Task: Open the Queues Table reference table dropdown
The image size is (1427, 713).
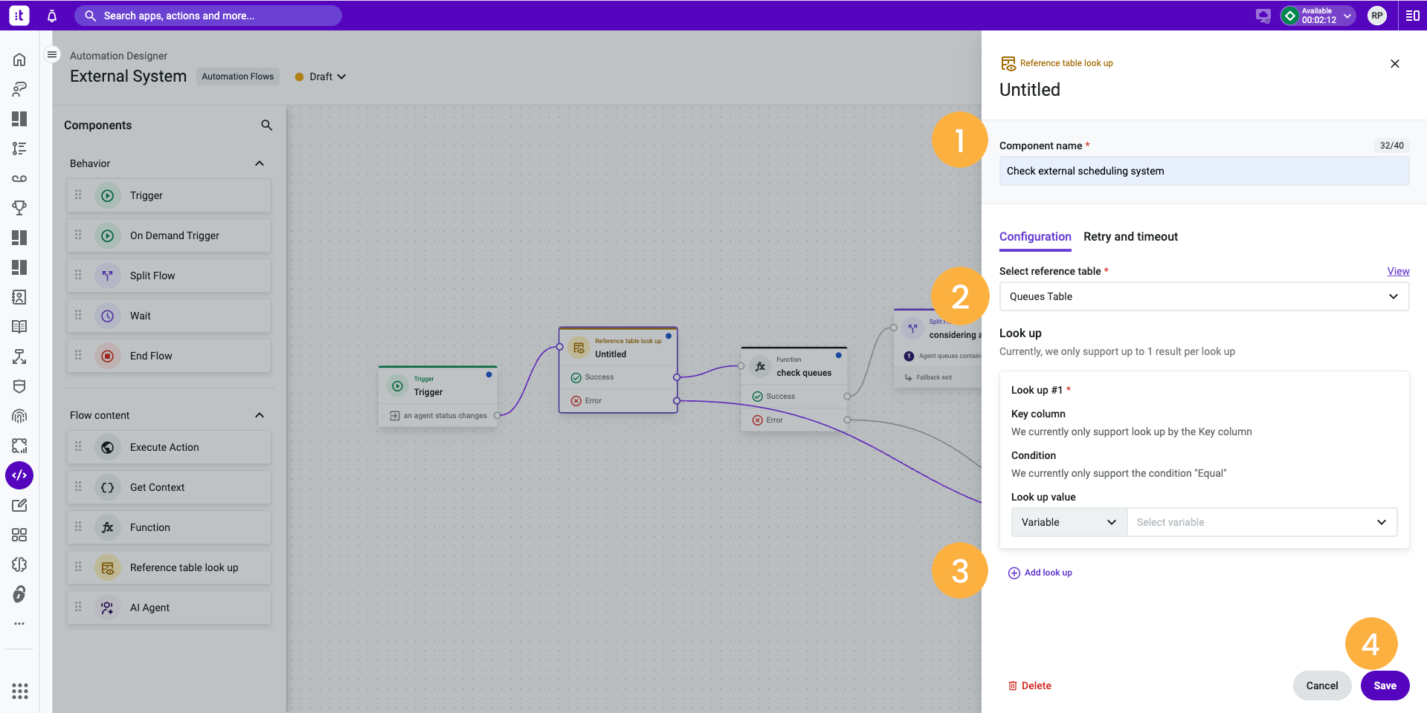Action: click(1204, 296)
